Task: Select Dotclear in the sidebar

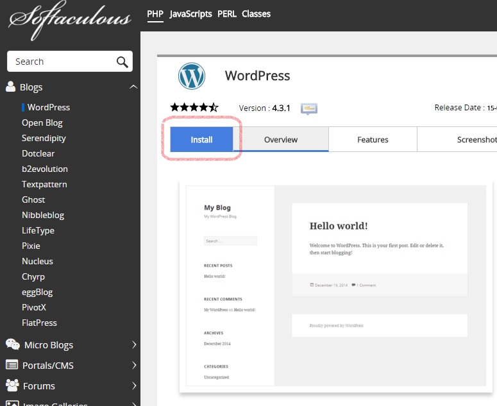Action: pos(38,154)
